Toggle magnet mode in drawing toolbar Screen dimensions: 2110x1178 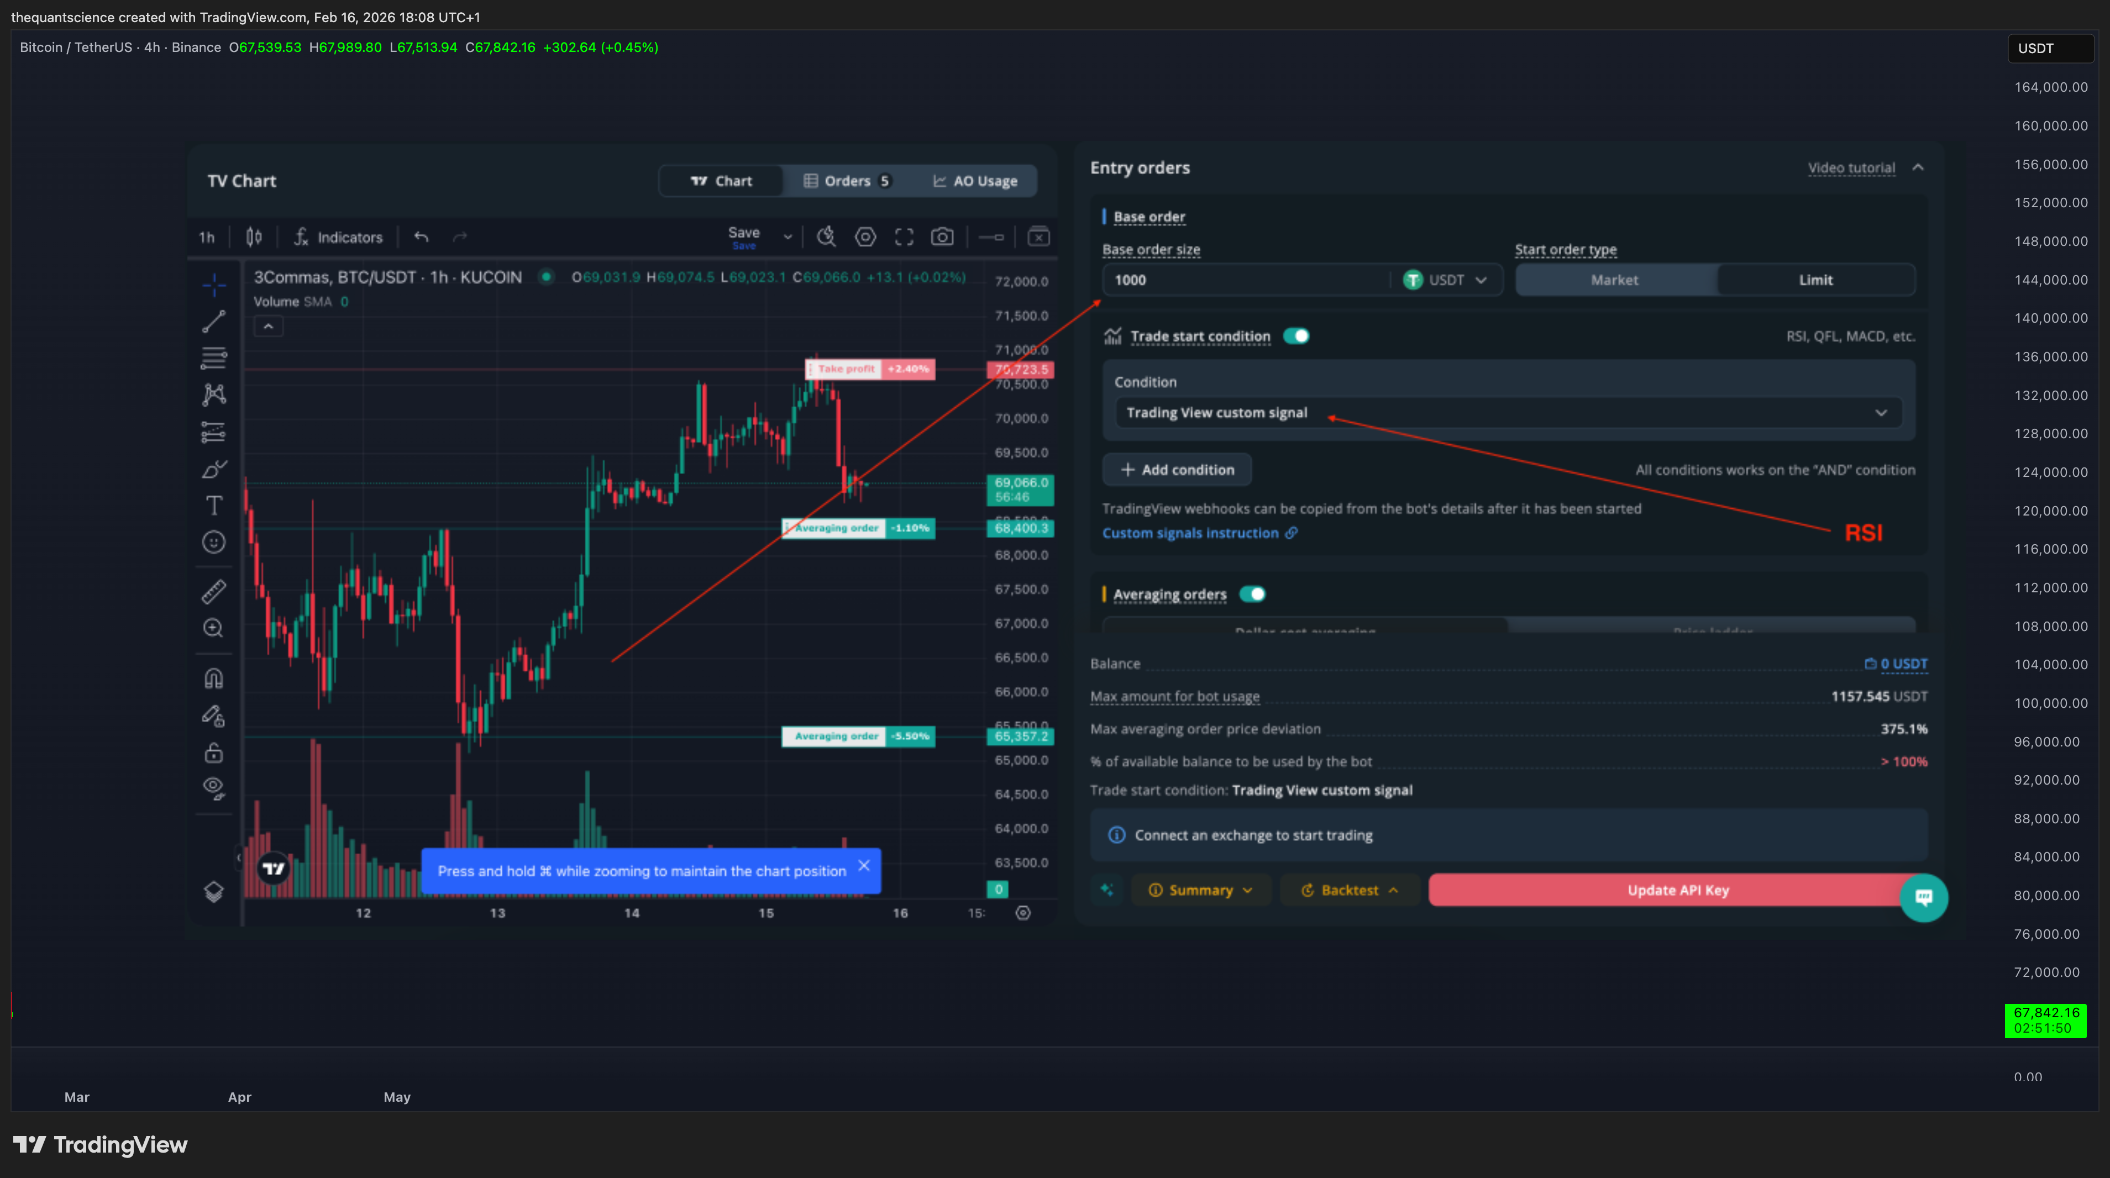(214, 679)
